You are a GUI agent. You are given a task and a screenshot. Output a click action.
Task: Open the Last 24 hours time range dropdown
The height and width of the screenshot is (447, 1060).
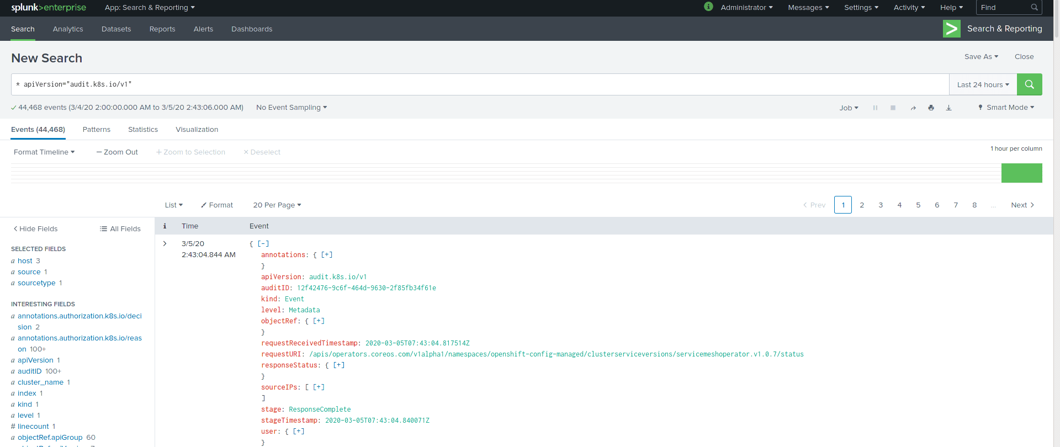click(x=983, y=84)
